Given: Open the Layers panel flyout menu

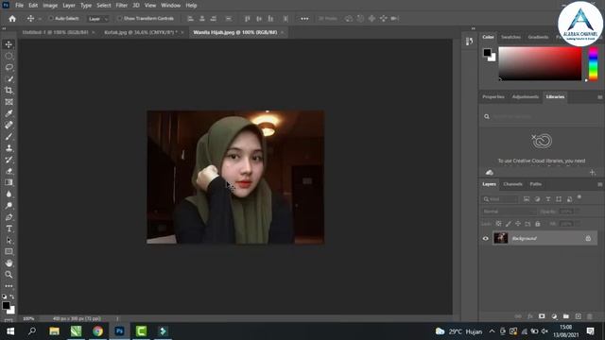Looking at the screenshot, I should click(599, 184).
